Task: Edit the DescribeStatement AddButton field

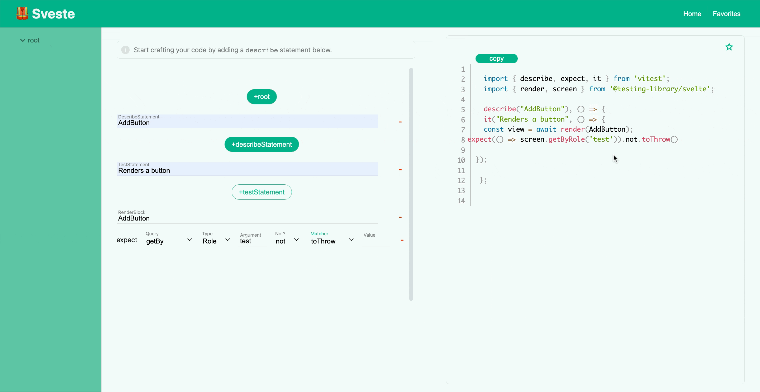Action: point(247,121)
